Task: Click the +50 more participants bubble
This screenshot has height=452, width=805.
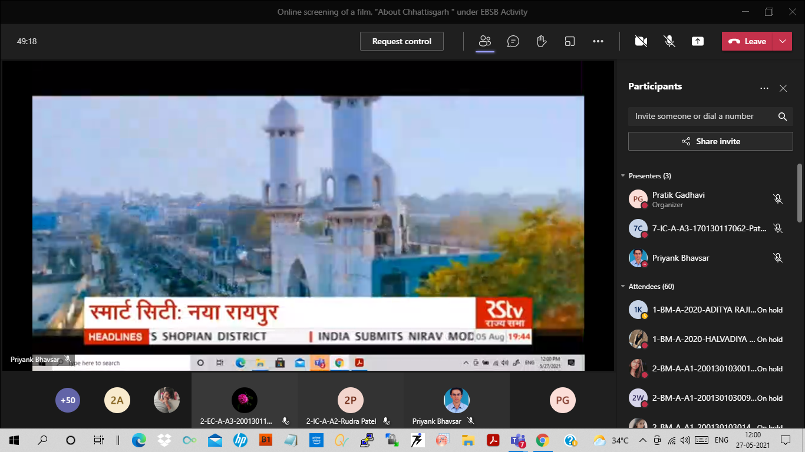Action: (68, 400)
